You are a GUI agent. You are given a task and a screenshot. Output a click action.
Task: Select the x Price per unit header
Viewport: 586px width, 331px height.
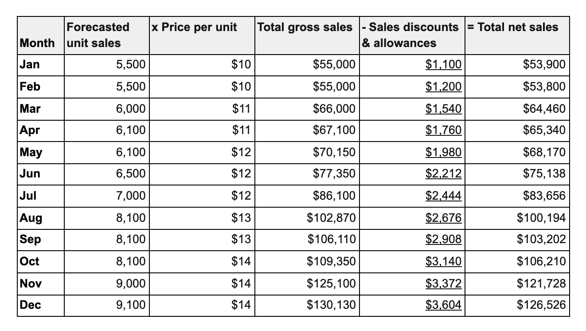(x=194, y=28)
